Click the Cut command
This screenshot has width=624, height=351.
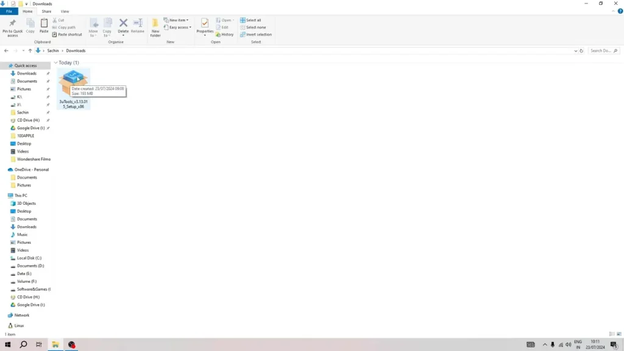(x=58, y=20)
